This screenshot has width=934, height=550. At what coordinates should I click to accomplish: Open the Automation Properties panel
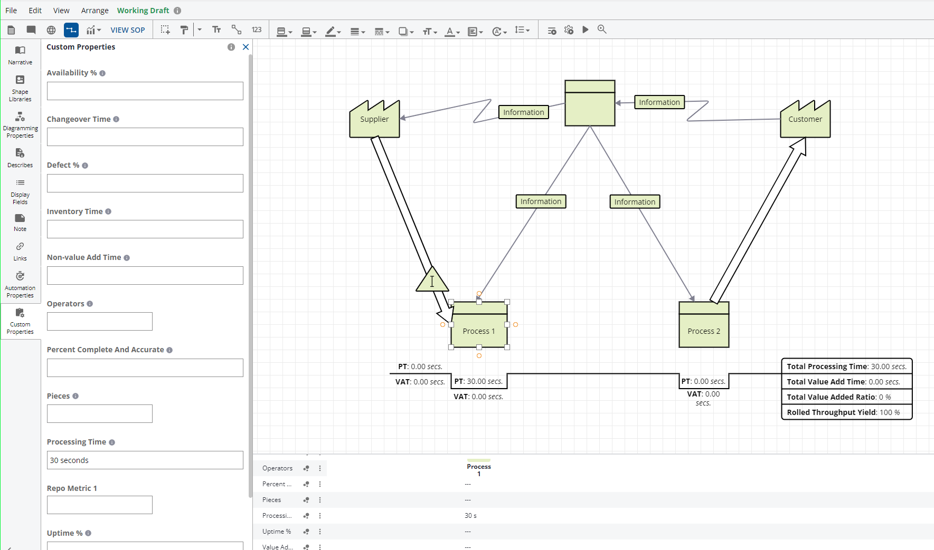(x=20, y=284)
